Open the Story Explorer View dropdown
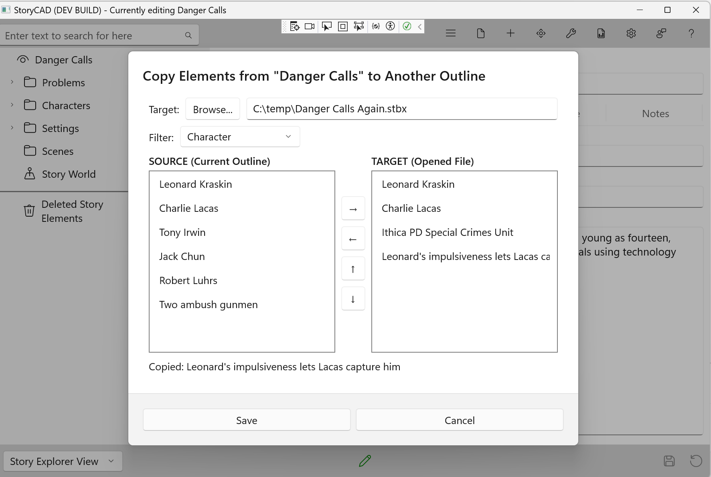Image resolution: width=711 pixels, height=477 pixels. point(62,461)
